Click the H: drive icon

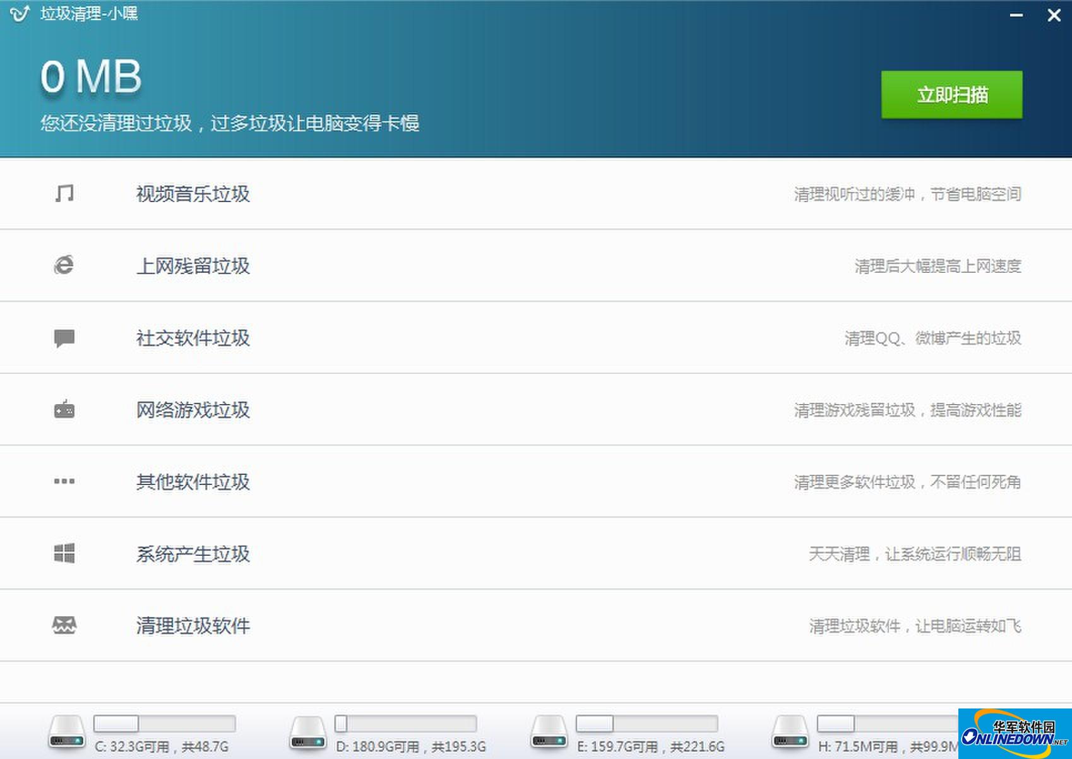click(x=790, y=732)
